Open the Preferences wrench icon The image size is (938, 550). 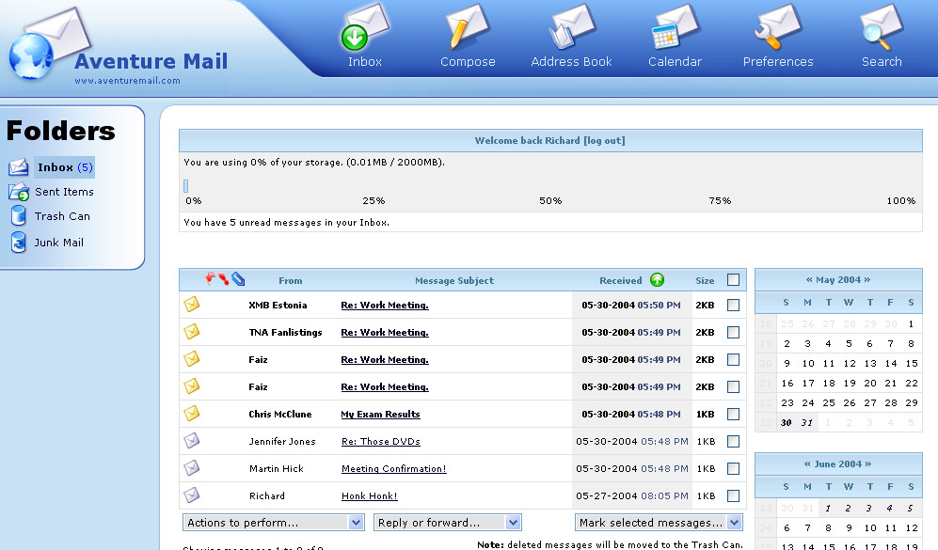pos(778,27)
